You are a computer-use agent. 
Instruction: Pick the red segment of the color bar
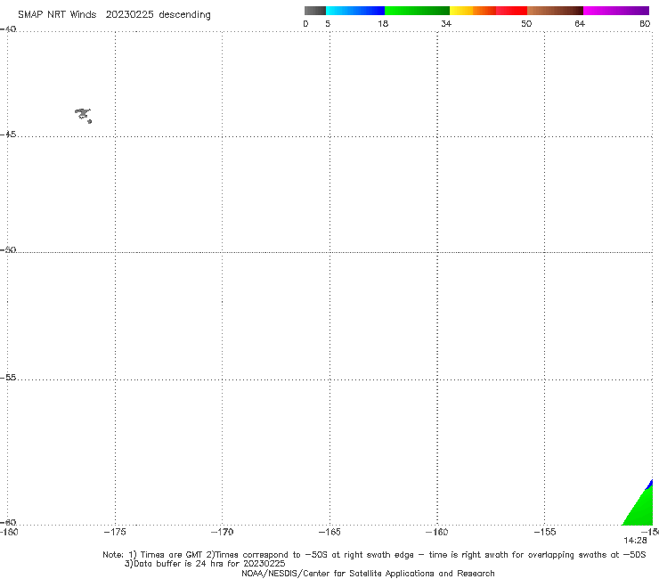[x=511, y=11]
